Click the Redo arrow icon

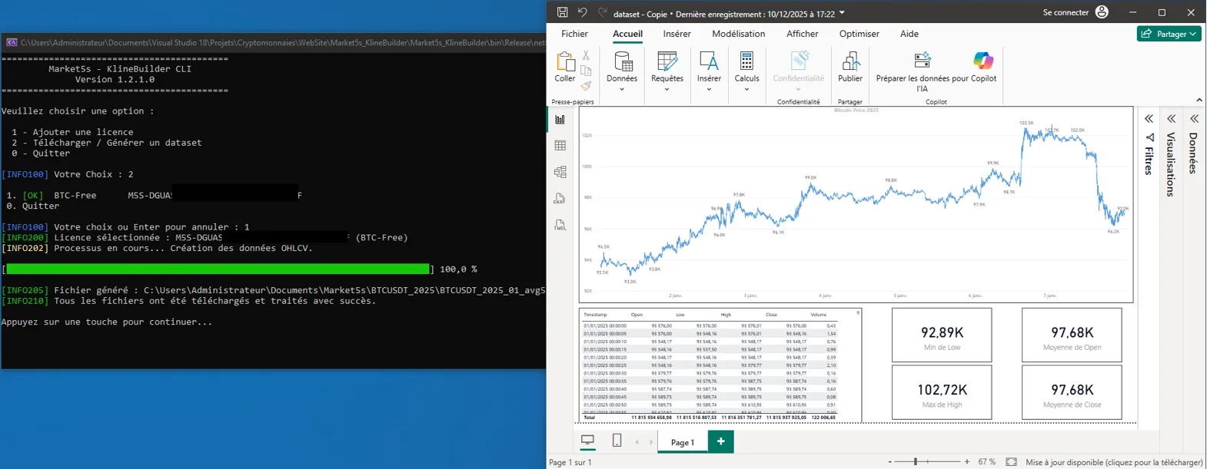tap(602, 12)
